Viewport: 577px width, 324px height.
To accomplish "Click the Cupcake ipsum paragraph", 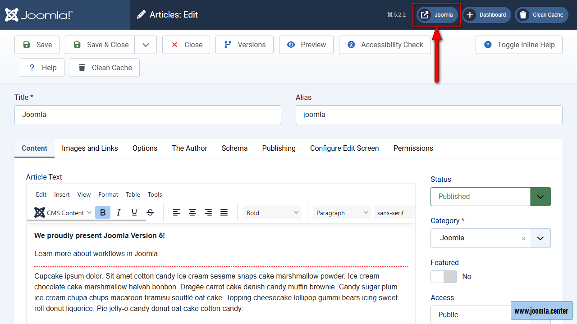I will point(216,292).
